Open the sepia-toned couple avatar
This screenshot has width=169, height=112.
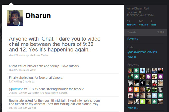142,77
